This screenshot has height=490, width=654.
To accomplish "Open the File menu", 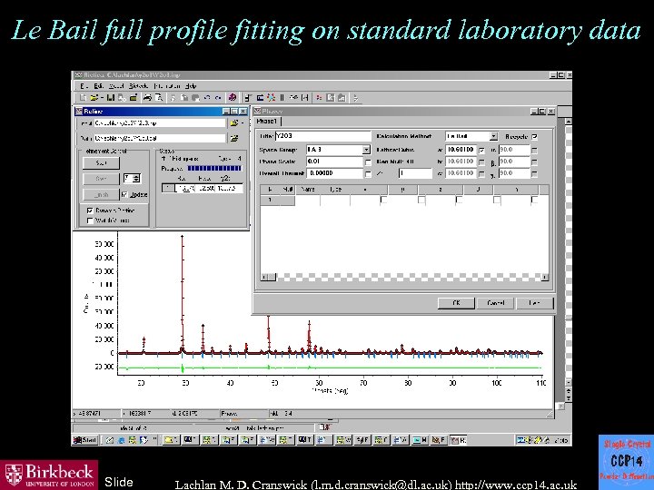I will click(84, 86).
